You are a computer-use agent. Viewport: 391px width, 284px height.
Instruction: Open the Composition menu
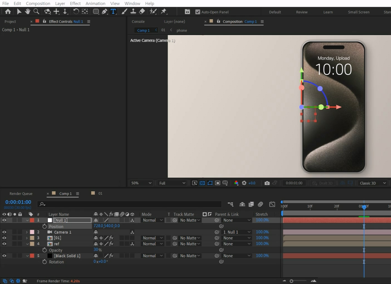[x=38, y=3]
